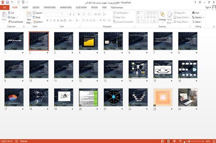Click the Paste clipboard icon
The height and width of the screenshot is (143, 216).
[x=4, y=15]
